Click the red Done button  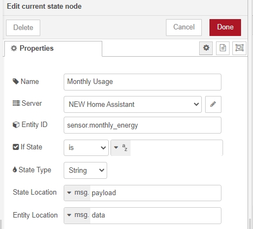click(225, 27)
